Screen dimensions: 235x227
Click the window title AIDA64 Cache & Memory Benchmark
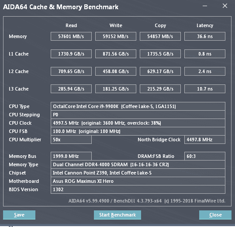61,7
